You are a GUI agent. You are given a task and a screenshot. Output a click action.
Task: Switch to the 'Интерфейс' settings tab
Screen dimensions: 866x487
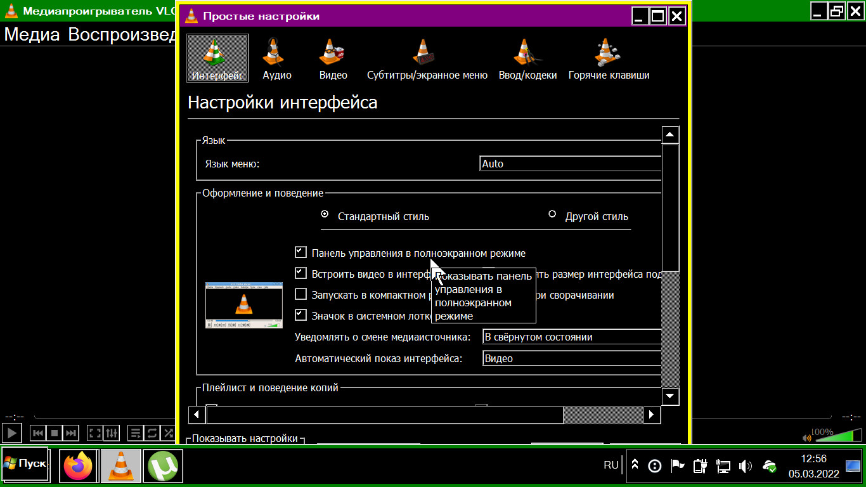(x=217, y=59)
